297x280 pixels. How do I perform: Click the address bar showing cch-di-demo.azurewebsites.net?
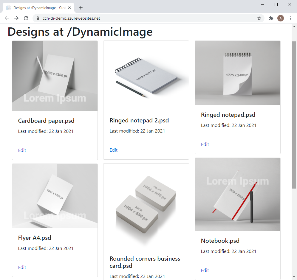point(148,18)
